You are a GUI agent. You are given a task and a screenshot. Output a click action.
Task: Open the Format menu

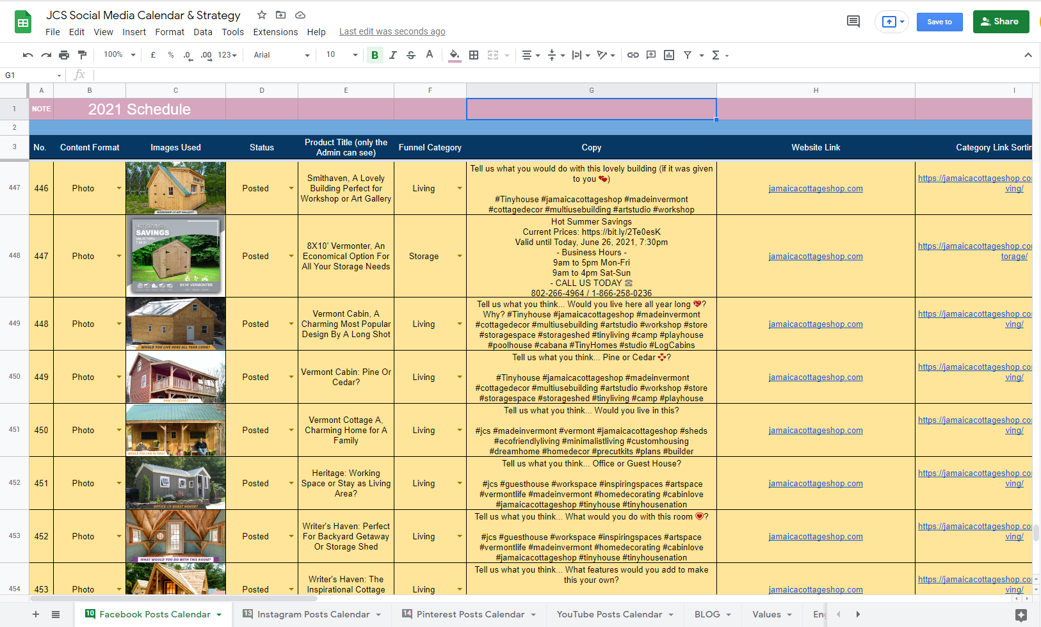169,32
